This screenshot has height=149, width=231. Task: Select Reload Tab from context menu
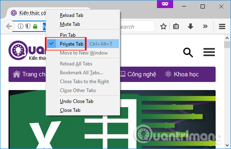point(83,15)
